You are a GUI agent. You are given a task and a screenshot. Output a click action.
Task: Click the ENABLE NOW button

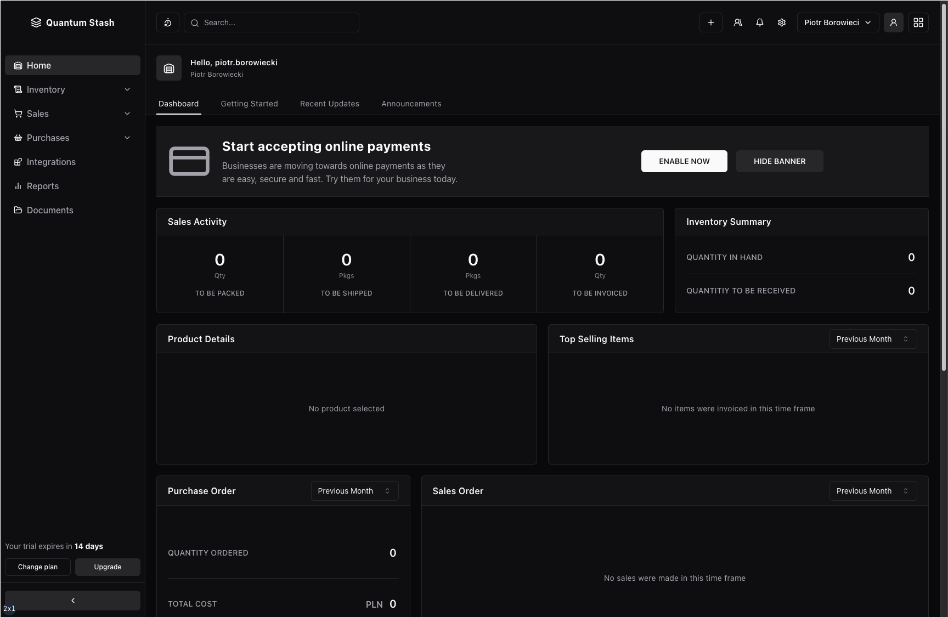(x=684, y=161)
